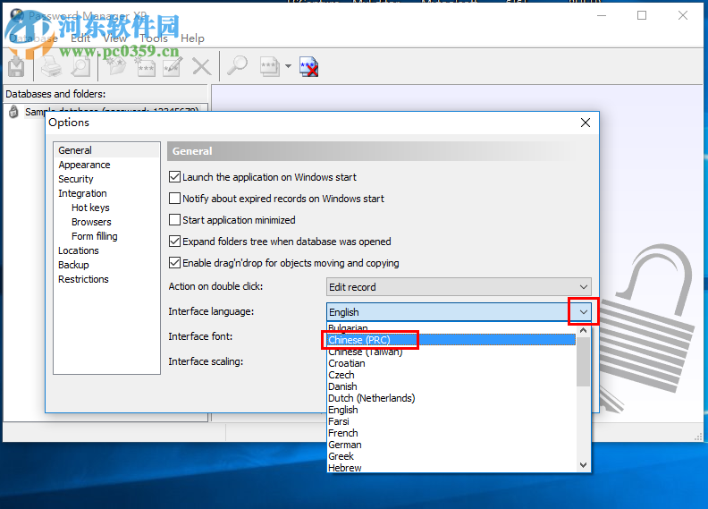Click language list scroll up arrow

(584, 330)
